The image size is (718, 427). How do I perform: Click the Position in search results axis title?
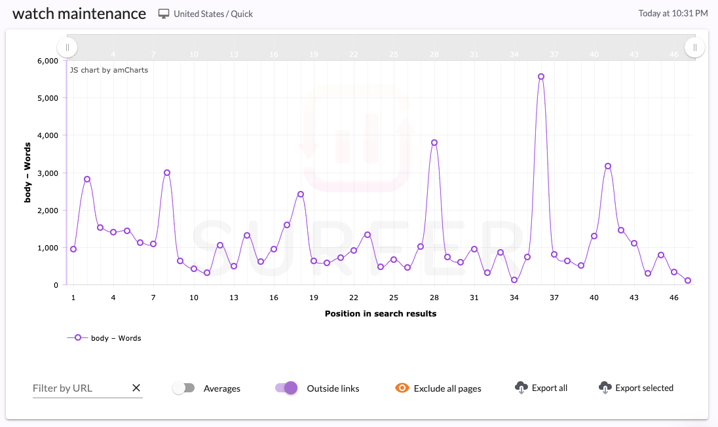point(381,314)
